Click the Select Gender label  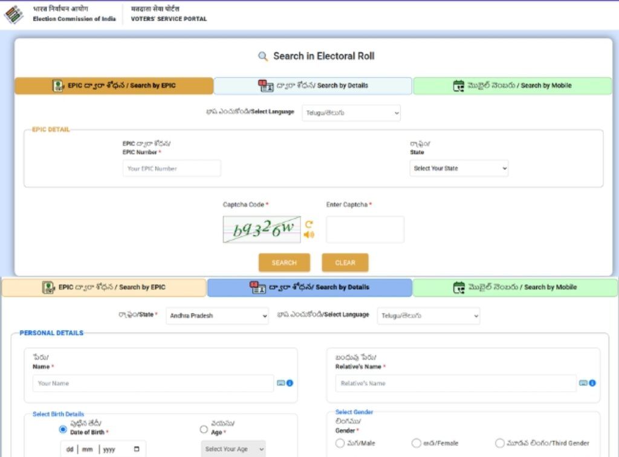coord(354,412)
